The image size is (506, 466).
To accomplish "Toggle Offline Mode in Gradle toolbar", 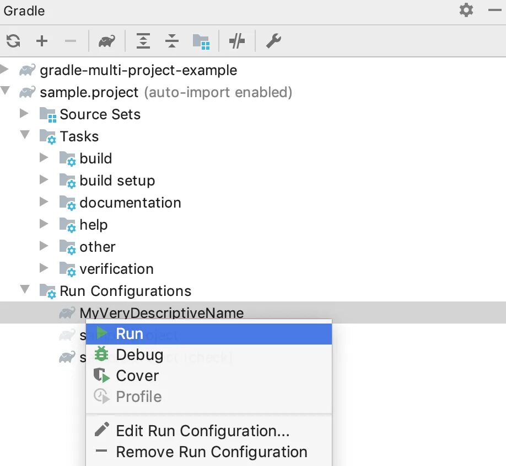I will click(x=237, y=41).
